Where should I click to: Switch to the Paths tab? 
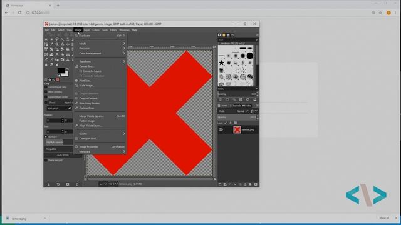coord(246,106)
